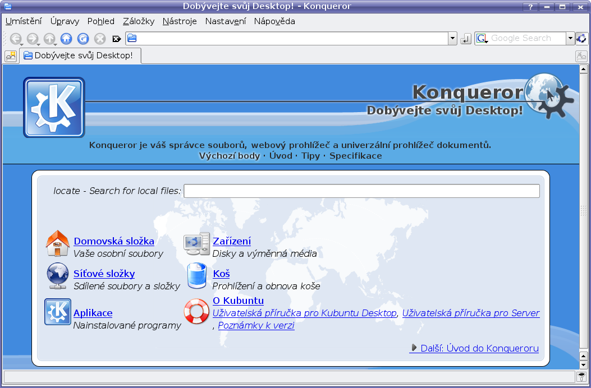The image size is (591, 388).
Task: Open the home location via toolbar house icon
Action: [x=66, y=39]
